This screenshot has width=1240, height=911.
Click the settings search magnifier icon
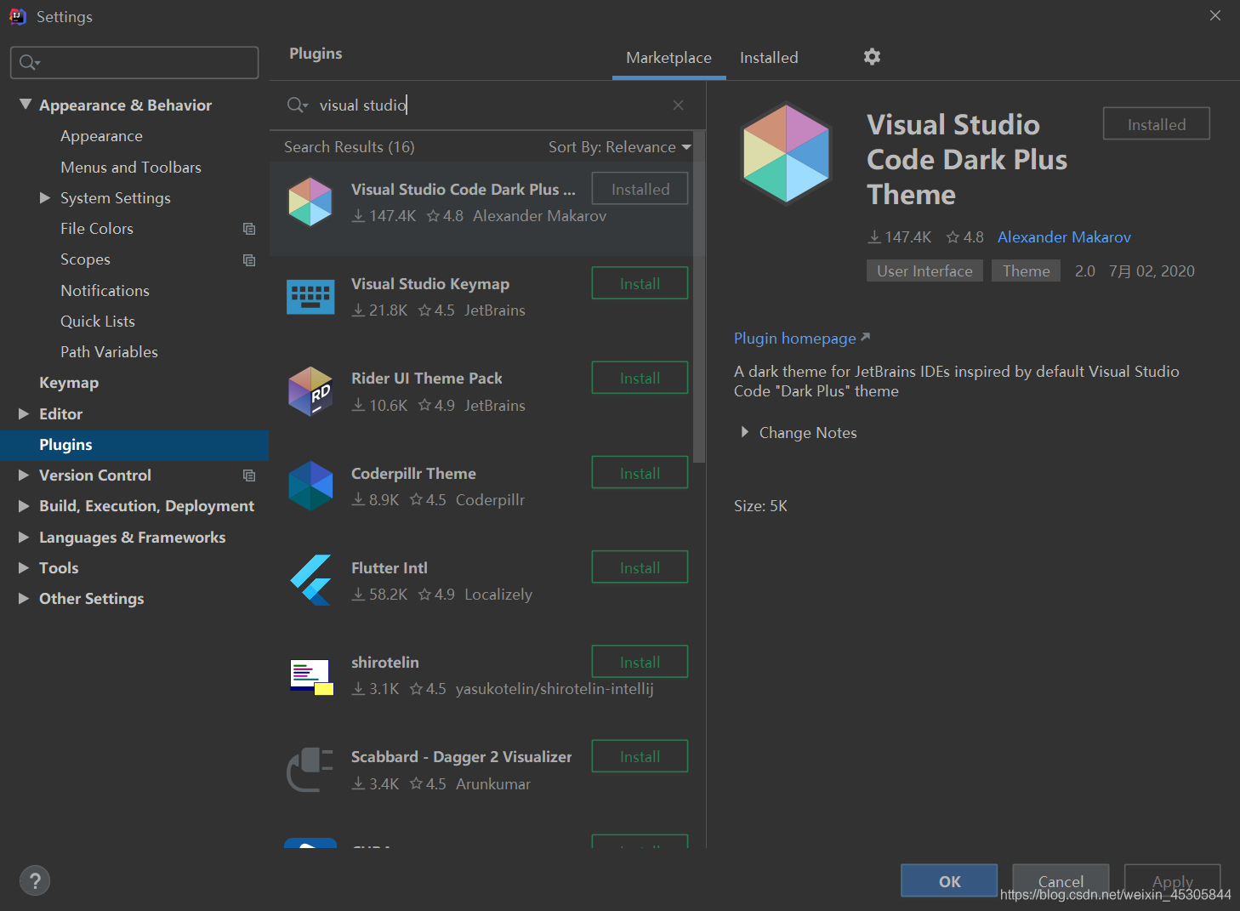(30, 63)
